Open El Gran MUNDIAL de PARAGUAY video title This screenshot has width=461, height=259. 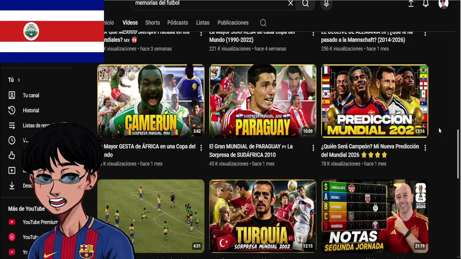coord(251,151)
